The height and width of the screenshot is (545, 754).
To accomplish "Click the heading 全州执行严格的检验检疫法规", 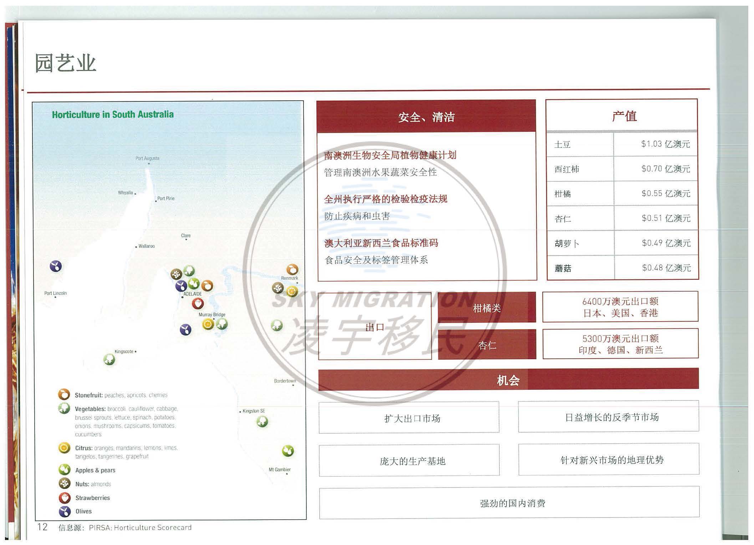I will 386,199.
